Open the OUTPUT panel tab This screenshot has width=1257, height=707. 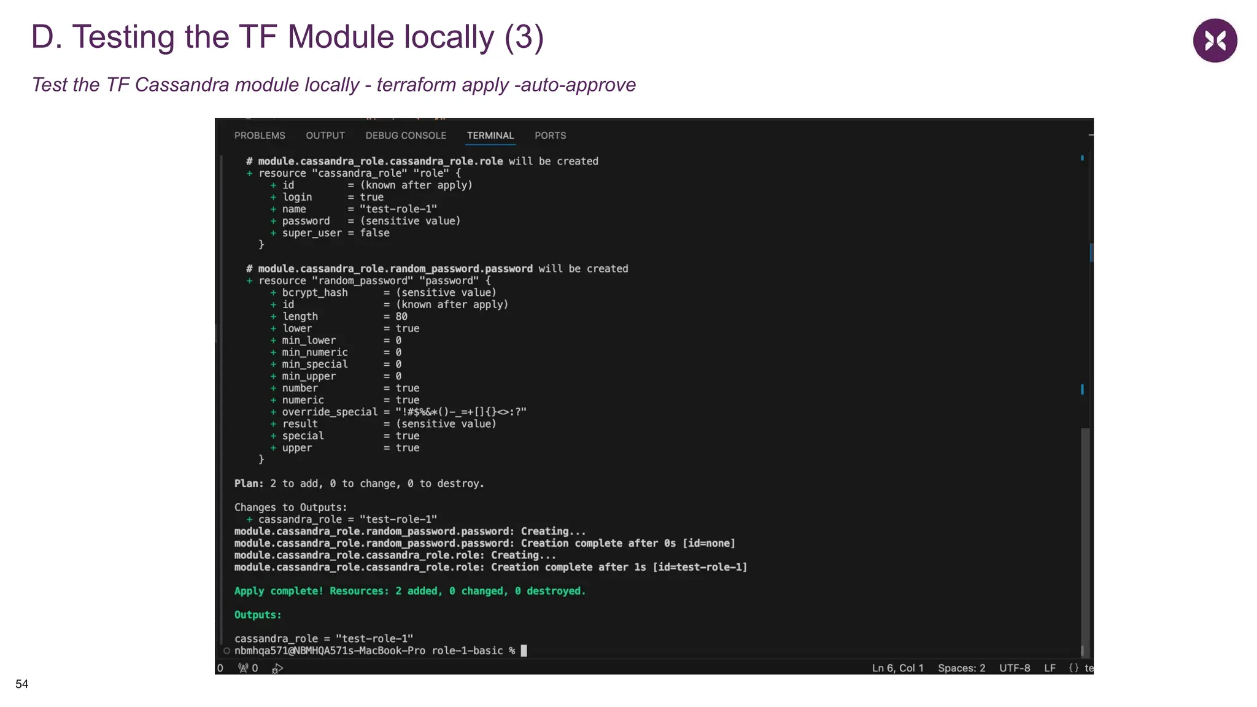[325, 136]
